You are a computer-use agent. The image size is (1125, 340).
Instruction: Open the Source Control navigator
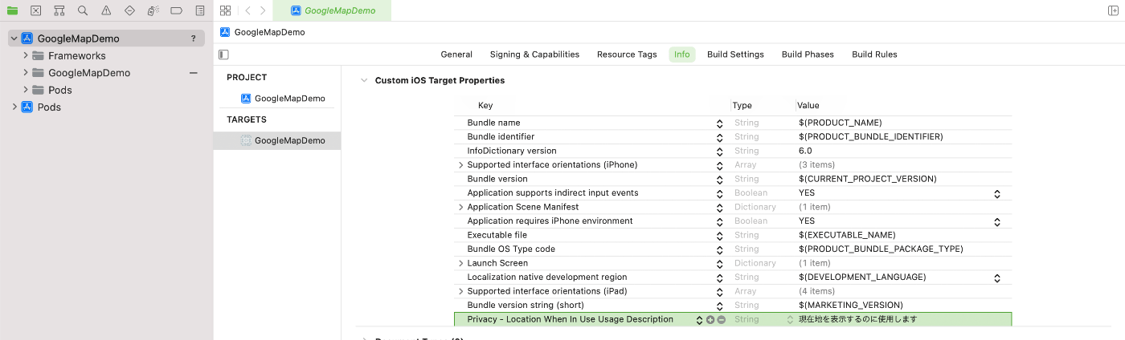pyautogui.click(x=35, y=10)
